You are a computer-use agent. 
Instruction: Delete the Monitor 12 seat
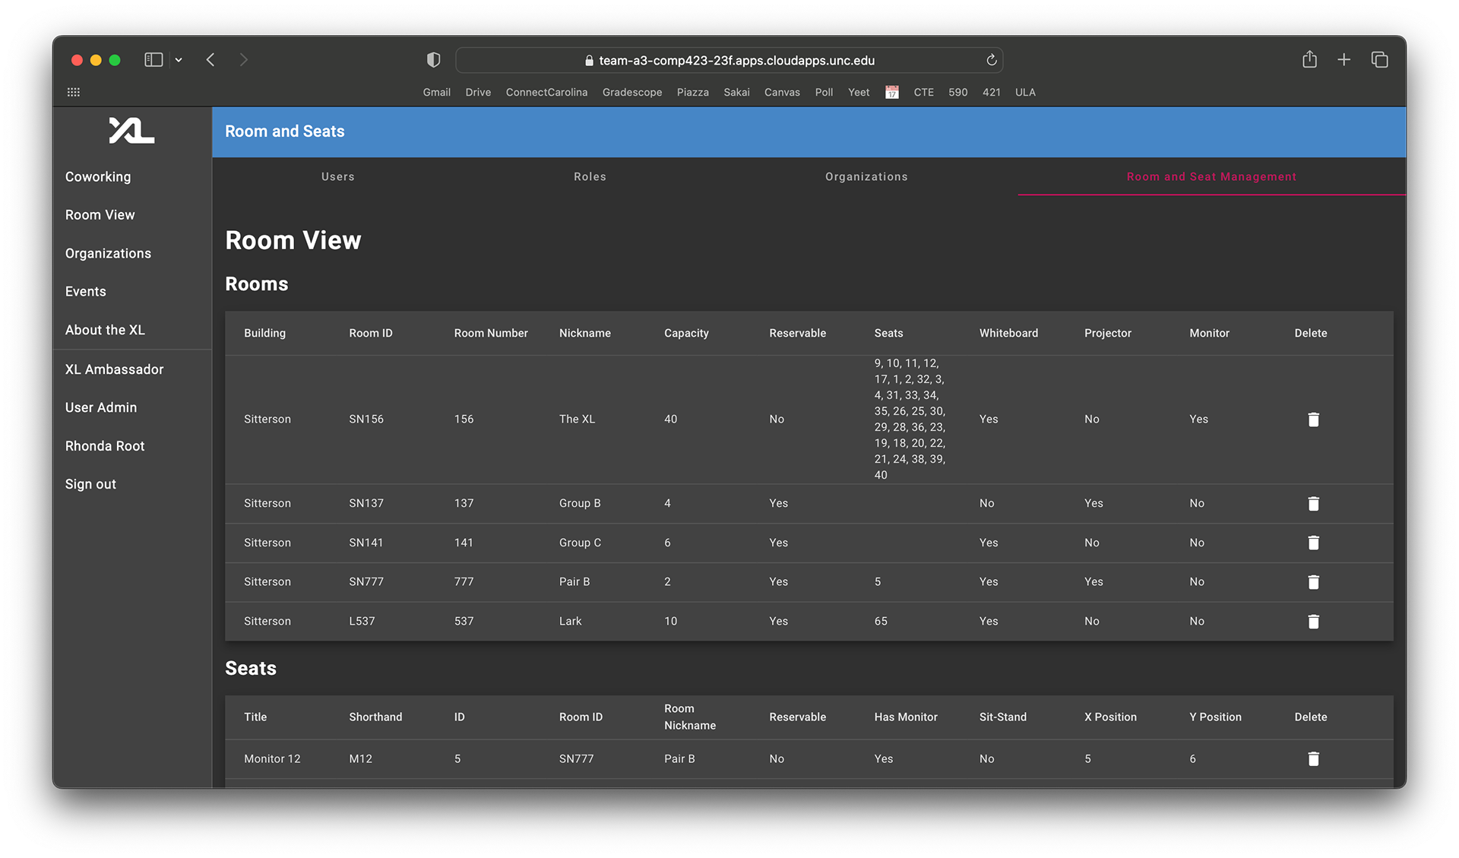point(1313,758)
